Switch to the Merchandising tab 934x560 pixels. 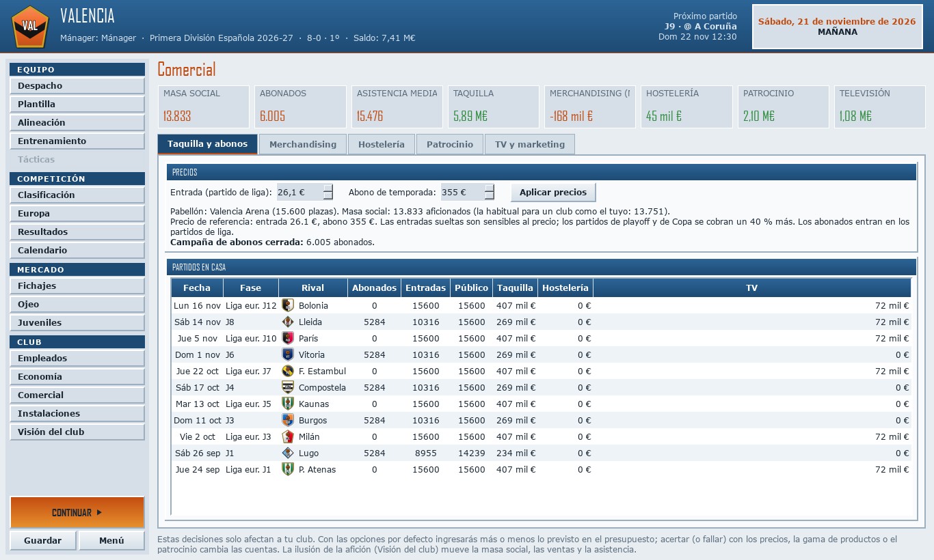tap(303, 145)
